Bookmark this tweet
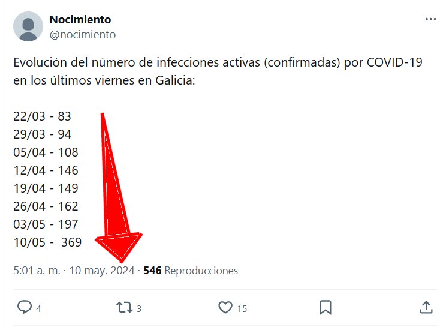This screenshot has width=446, height=330. pyautogui.click(x=326, y=308)
